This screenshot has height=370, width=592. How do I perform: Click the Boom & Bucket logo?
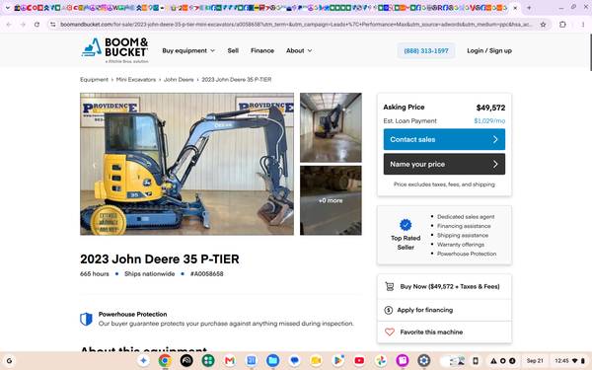(114, 50)
